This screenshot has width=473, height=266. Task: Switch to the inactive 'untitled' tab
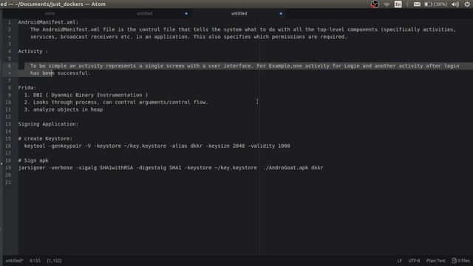[145, 13]
